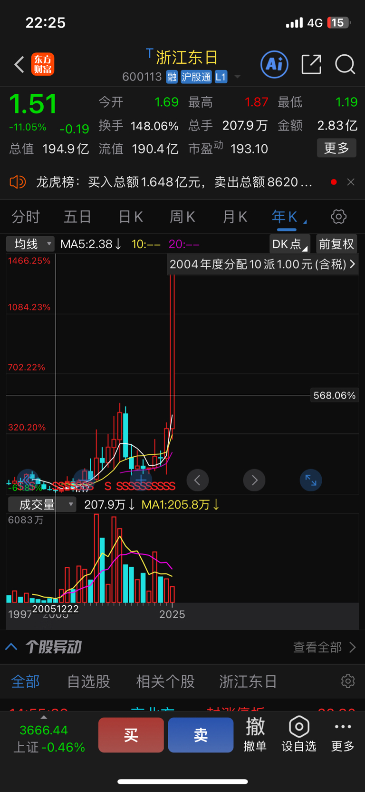Select the 全部 filter tab
The width and height of the screenshot is (365, 792).
tap(26, 682)
